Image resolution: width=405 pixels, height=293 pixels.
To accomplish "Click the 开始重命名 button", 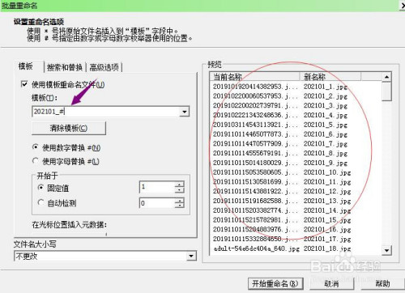I will (x=275, y=283).
